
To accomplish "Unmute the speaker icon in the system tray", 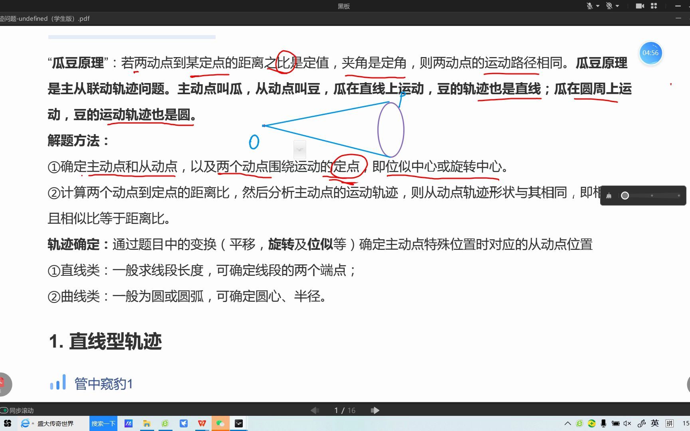I will [628, 423].
